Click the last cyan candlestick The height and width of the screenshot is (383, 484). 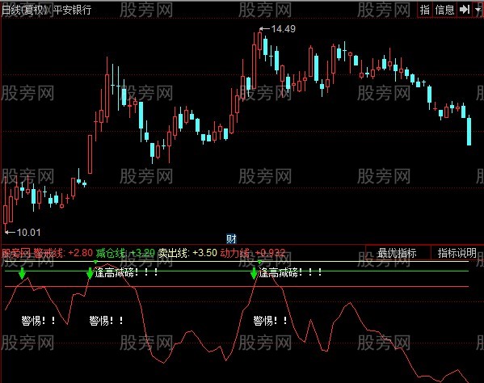(469, 131)
